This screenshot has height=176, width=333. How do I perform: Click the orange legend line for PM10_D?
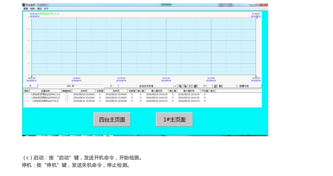pyautogui.click(x=27, y=98)
